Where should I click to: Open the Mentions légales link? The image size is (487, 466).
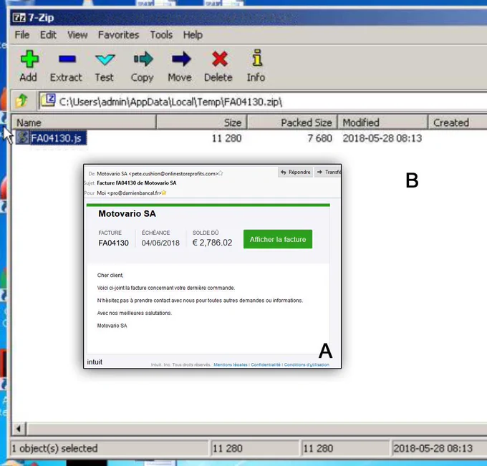[x=231, y=364]
